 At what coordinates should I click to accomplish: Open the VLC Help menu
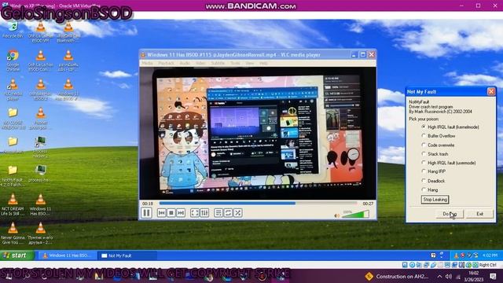point(263,63)
